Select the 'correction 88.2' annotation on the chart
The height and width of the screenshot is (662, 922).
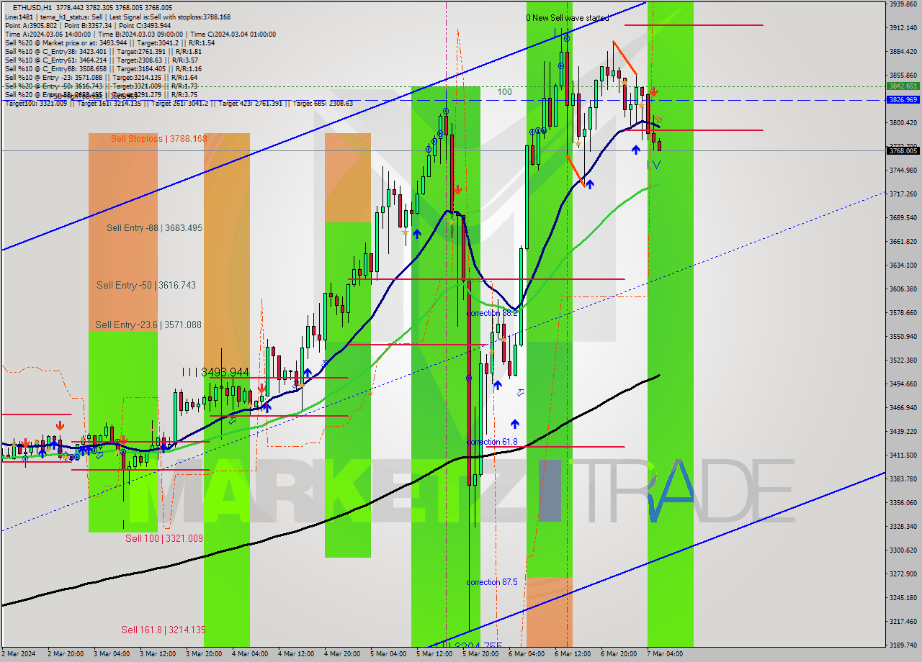[494, 313]
